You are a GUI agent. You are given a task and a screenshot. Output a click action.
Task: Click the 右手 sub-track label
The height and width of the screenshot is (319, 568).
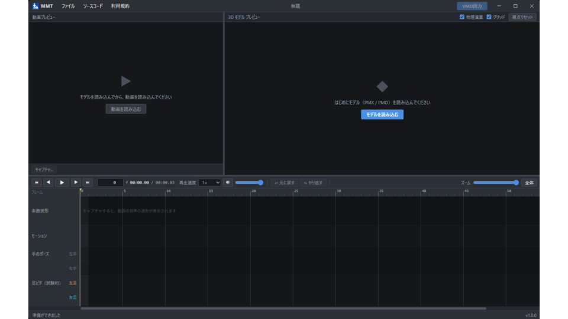coord(73,269)
